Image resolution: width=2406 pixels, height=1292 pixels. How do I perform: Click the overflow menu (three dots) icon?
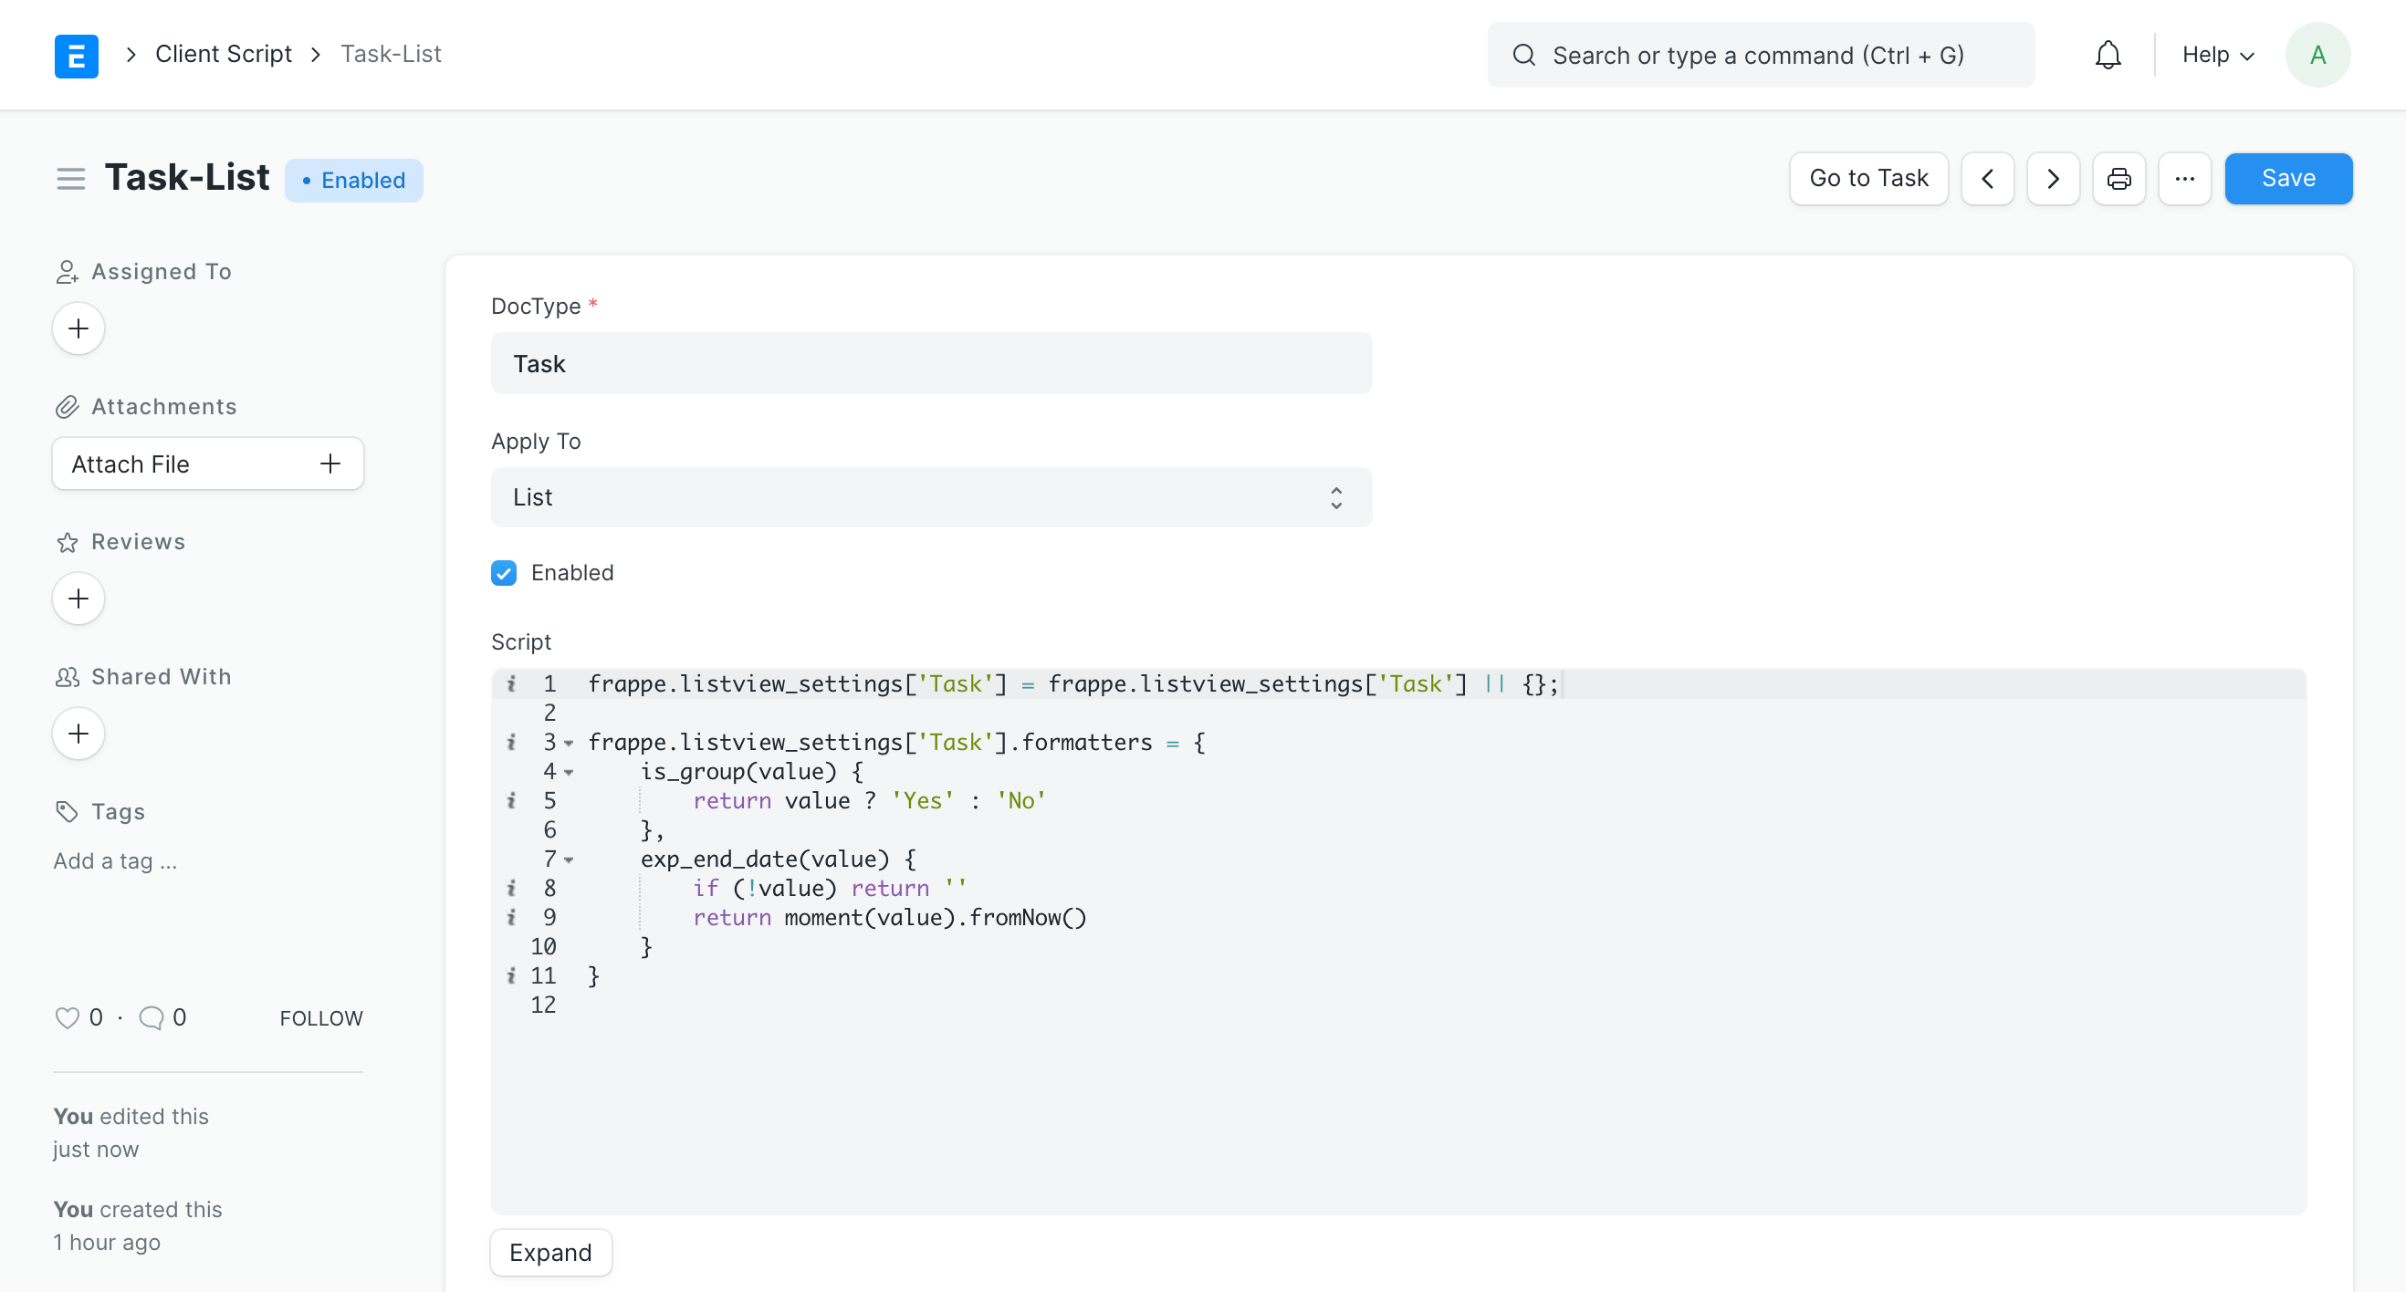2185,178
